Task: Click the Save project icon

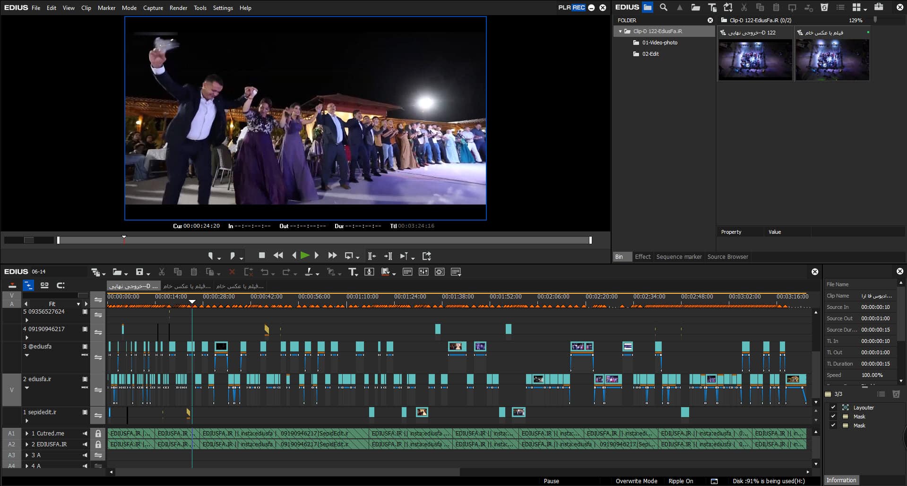Action: point(139,272)
